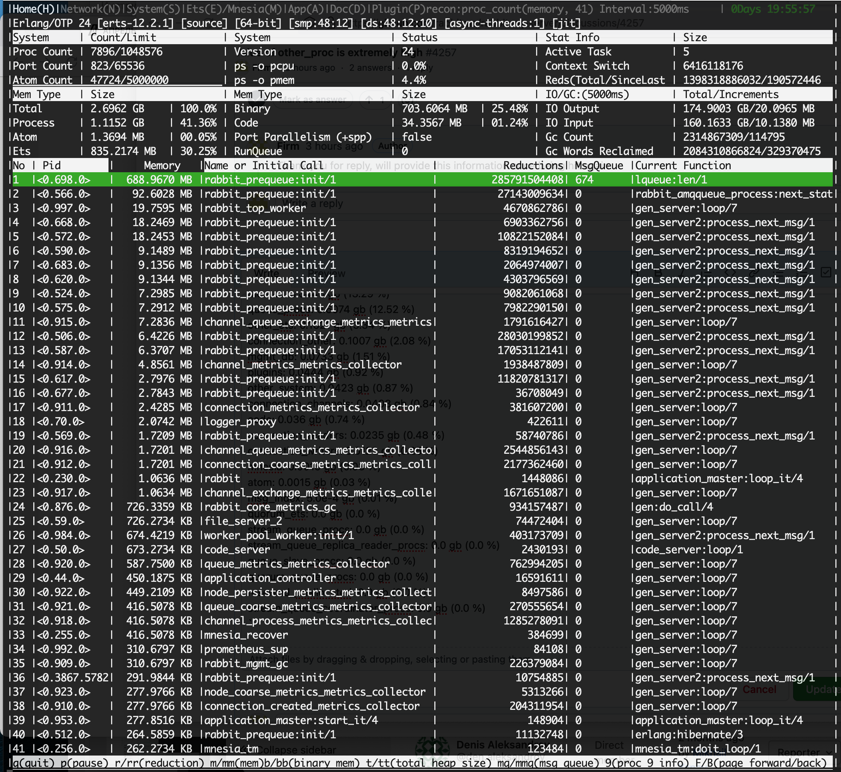Click m/mm(mem) sort shortcut

click(x=237, y=763)
